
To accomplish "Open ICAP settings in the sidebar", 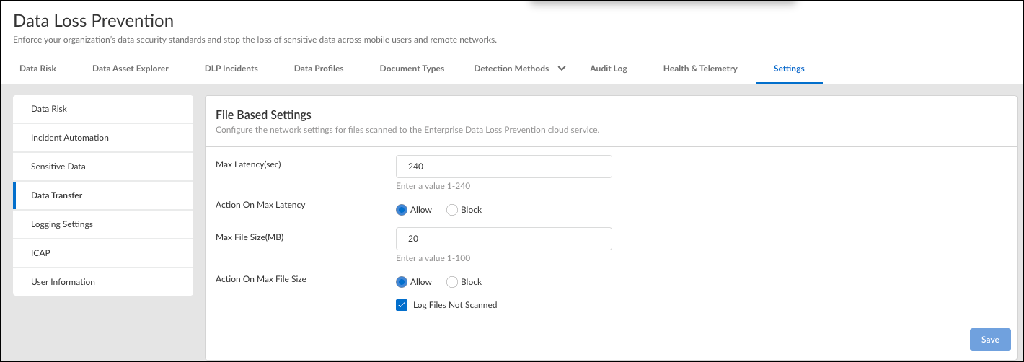I will (x=40, y=253).
